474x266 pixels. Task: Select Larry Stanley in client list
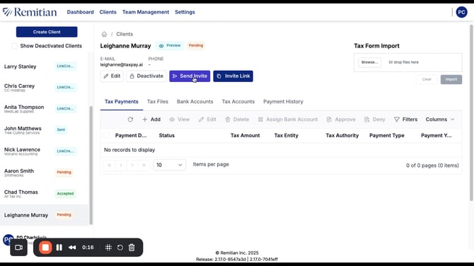coord(45,66)
